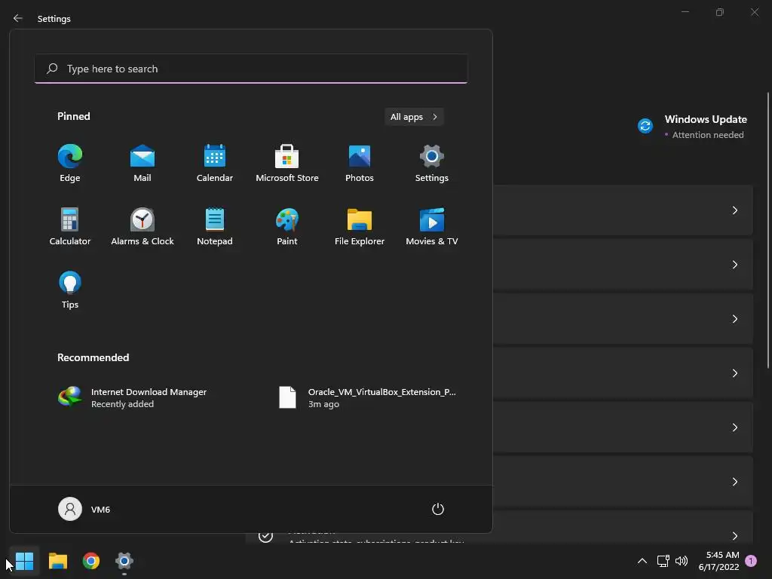Launch the Photos app
Screen dimensions: 772x579
[360, 164]
